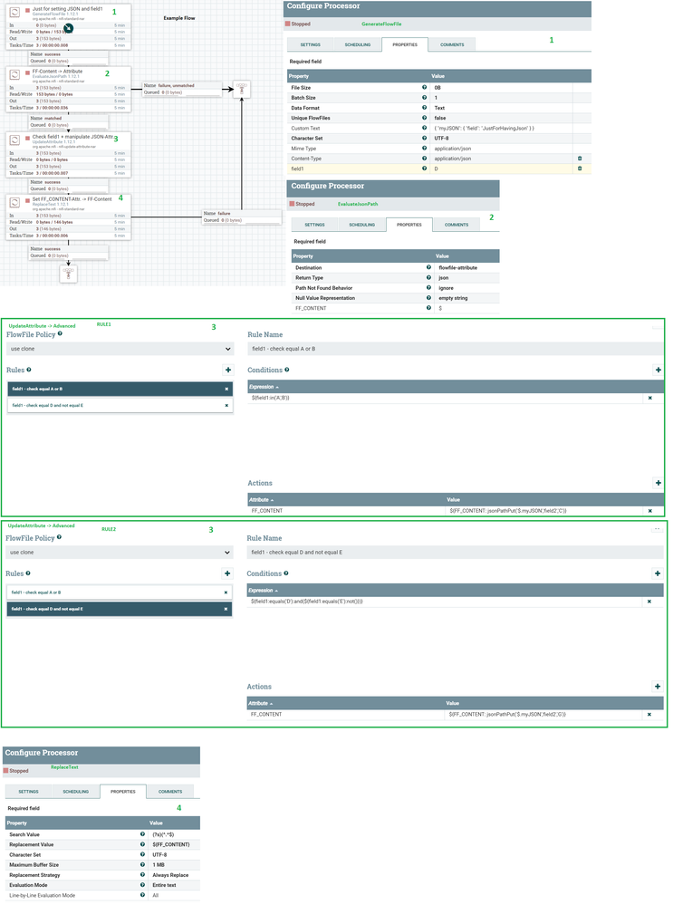
Task: Open FlowFile Policy 'use clone' dropdown in RULE2
Action: (120, 553)
